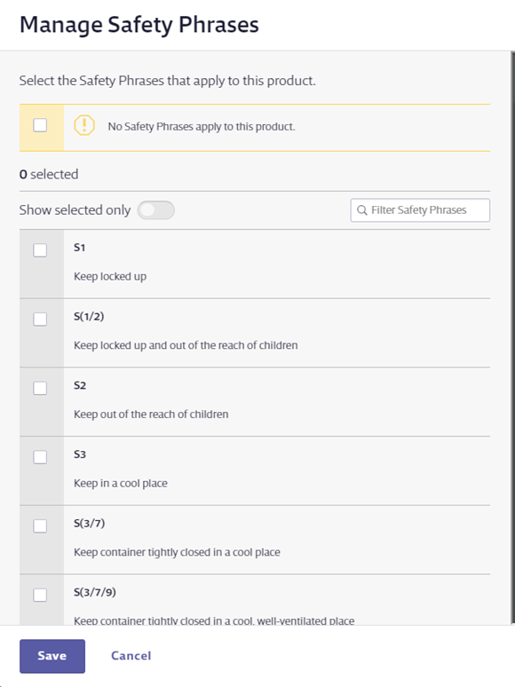This screenshot has width=515, height=687.
Task: Click the dialog's vertical scrollbar
Action: pyautogui.click(x=513, y=337)
